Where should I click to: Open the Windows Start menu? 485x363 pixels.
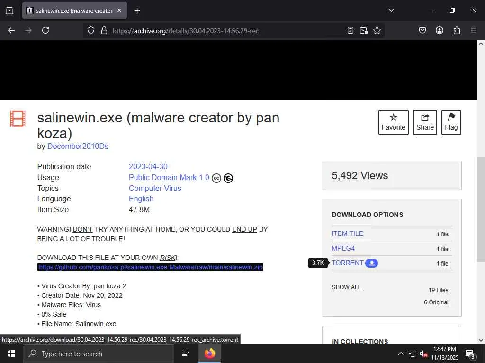11,354
